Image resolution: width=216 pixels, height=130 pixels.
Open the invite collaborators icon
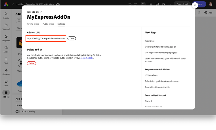(x=143, y=4)
